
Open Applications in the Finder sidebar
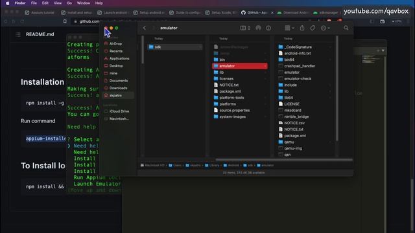(119, 58)
